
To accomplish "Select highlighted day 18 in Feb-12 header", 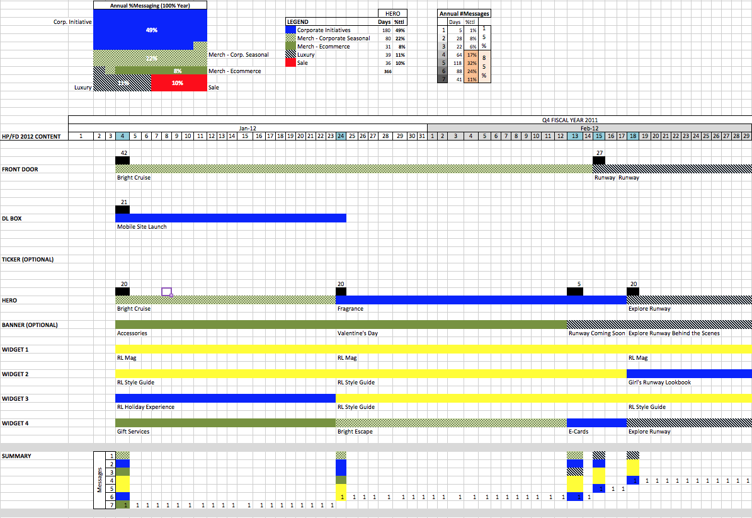I will 633,136.
